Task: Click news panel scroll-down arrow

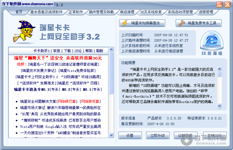Action: [x=111, y=135]
